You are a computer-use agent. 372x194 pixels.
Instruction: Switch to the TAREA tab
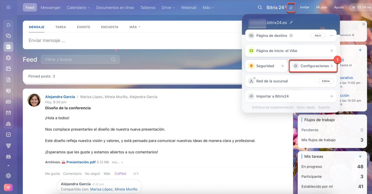point(60,27)
